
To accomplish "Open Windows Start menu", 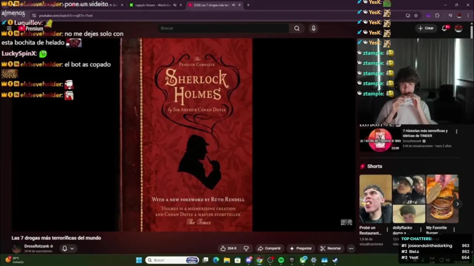I will pos(139,260).
